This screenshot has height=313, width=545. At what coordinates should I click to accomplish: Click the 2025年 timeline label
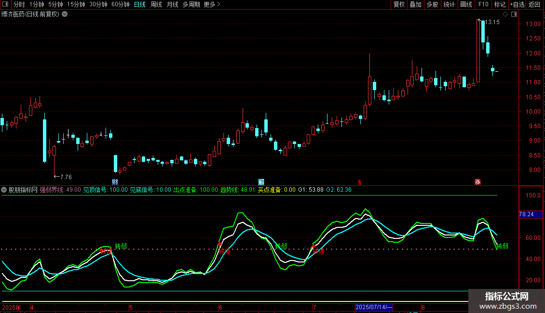tap(12, 307)
